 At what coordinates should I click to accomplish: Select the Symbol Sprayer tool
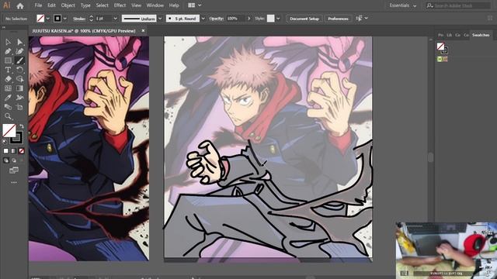19,98
